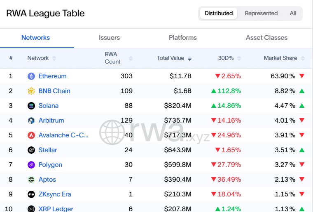
Task: Click the BNB Chain logo icon
Action: (31, 91)
